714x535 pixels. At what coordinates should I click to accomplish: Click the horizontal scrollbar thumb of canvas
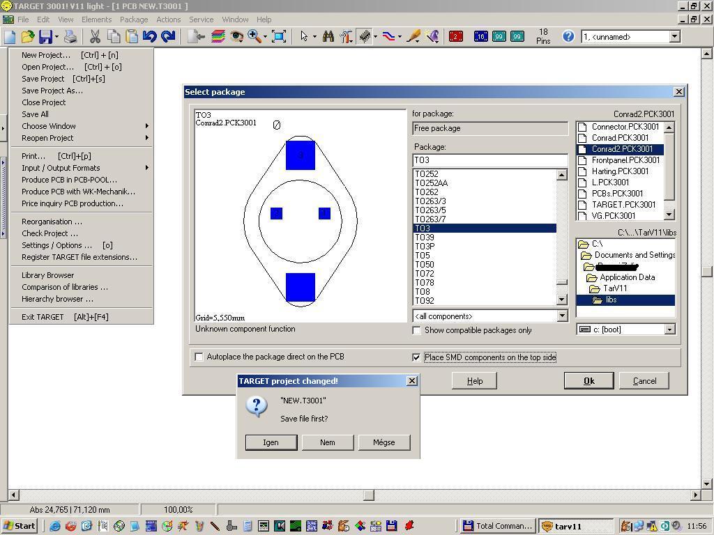tap(369, 495)
